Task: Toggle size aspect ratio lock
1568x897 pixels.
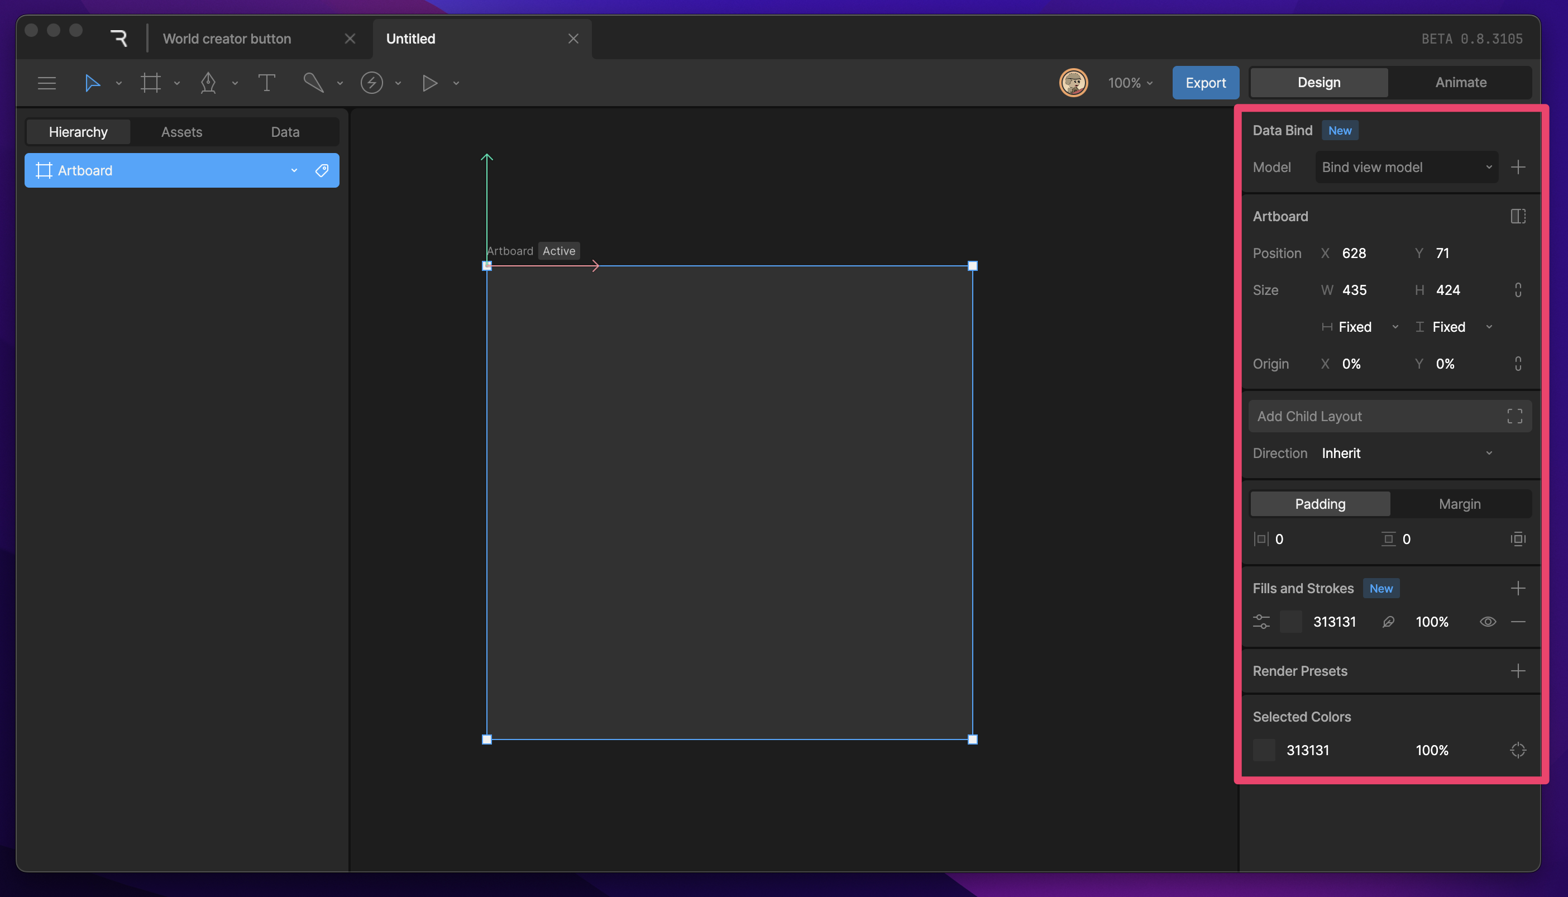Action: [1518, 290]
